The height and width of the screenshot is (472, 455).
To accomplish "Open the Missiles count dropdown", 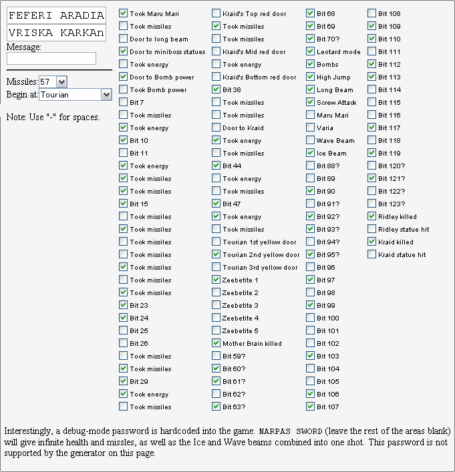I will tap(53, 81).
